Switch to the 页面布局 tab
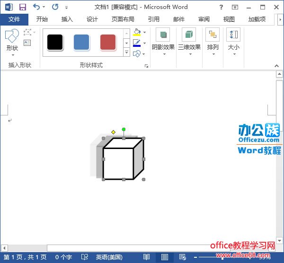This screenshot has height=263, width=284. (123, 19)
